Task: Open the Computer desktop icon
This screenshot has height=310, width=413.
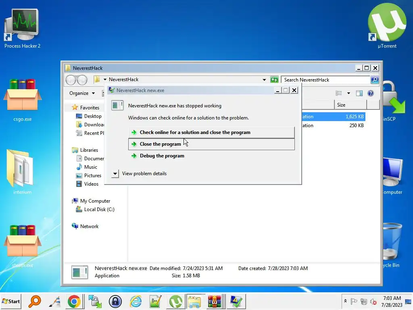Action: [x=392, y=176]
